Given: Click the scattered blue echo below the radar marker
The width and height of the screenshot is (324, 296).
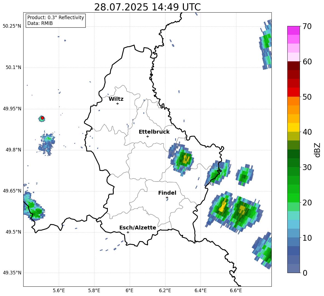Looking at the screenshot, I should pyautogui.click(x=47, y=143).
